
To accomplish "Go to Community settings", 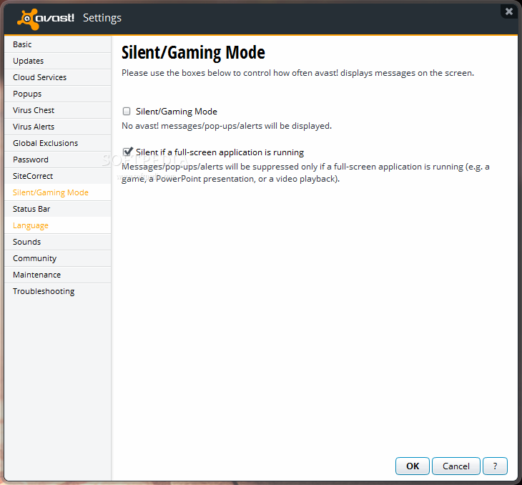I will pyautogui.click(x=58, y=258).
